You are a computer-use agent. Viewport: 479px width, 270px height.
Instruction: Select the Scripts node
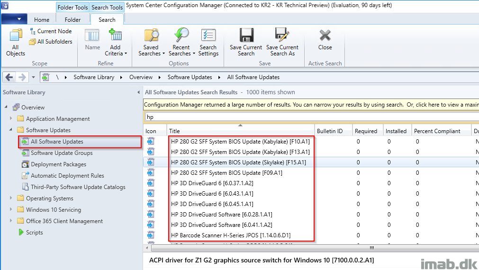(x=34, y=233)
